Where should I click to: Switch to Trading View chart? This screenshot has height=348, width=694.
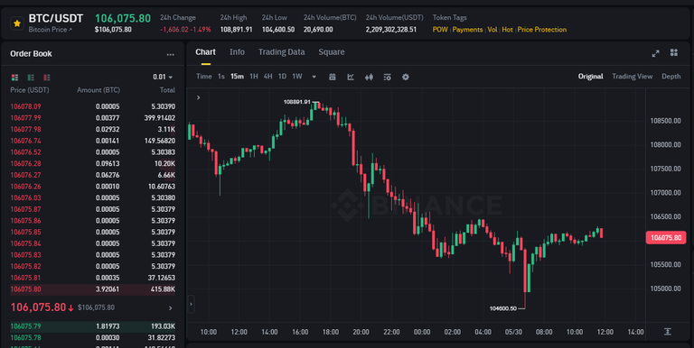pyautogui.click(x=632, y=77)
